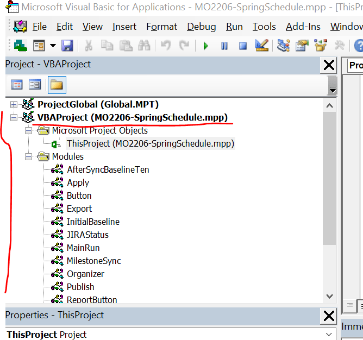Collapse the VBAProject (MO2206-SpringSchedule.mpp) node

[x=14, y=117]
